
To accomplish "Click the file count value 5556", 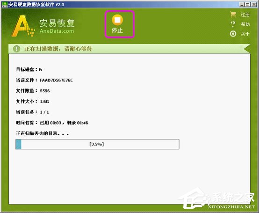I will pyautogui.click(x=45, y=91).
